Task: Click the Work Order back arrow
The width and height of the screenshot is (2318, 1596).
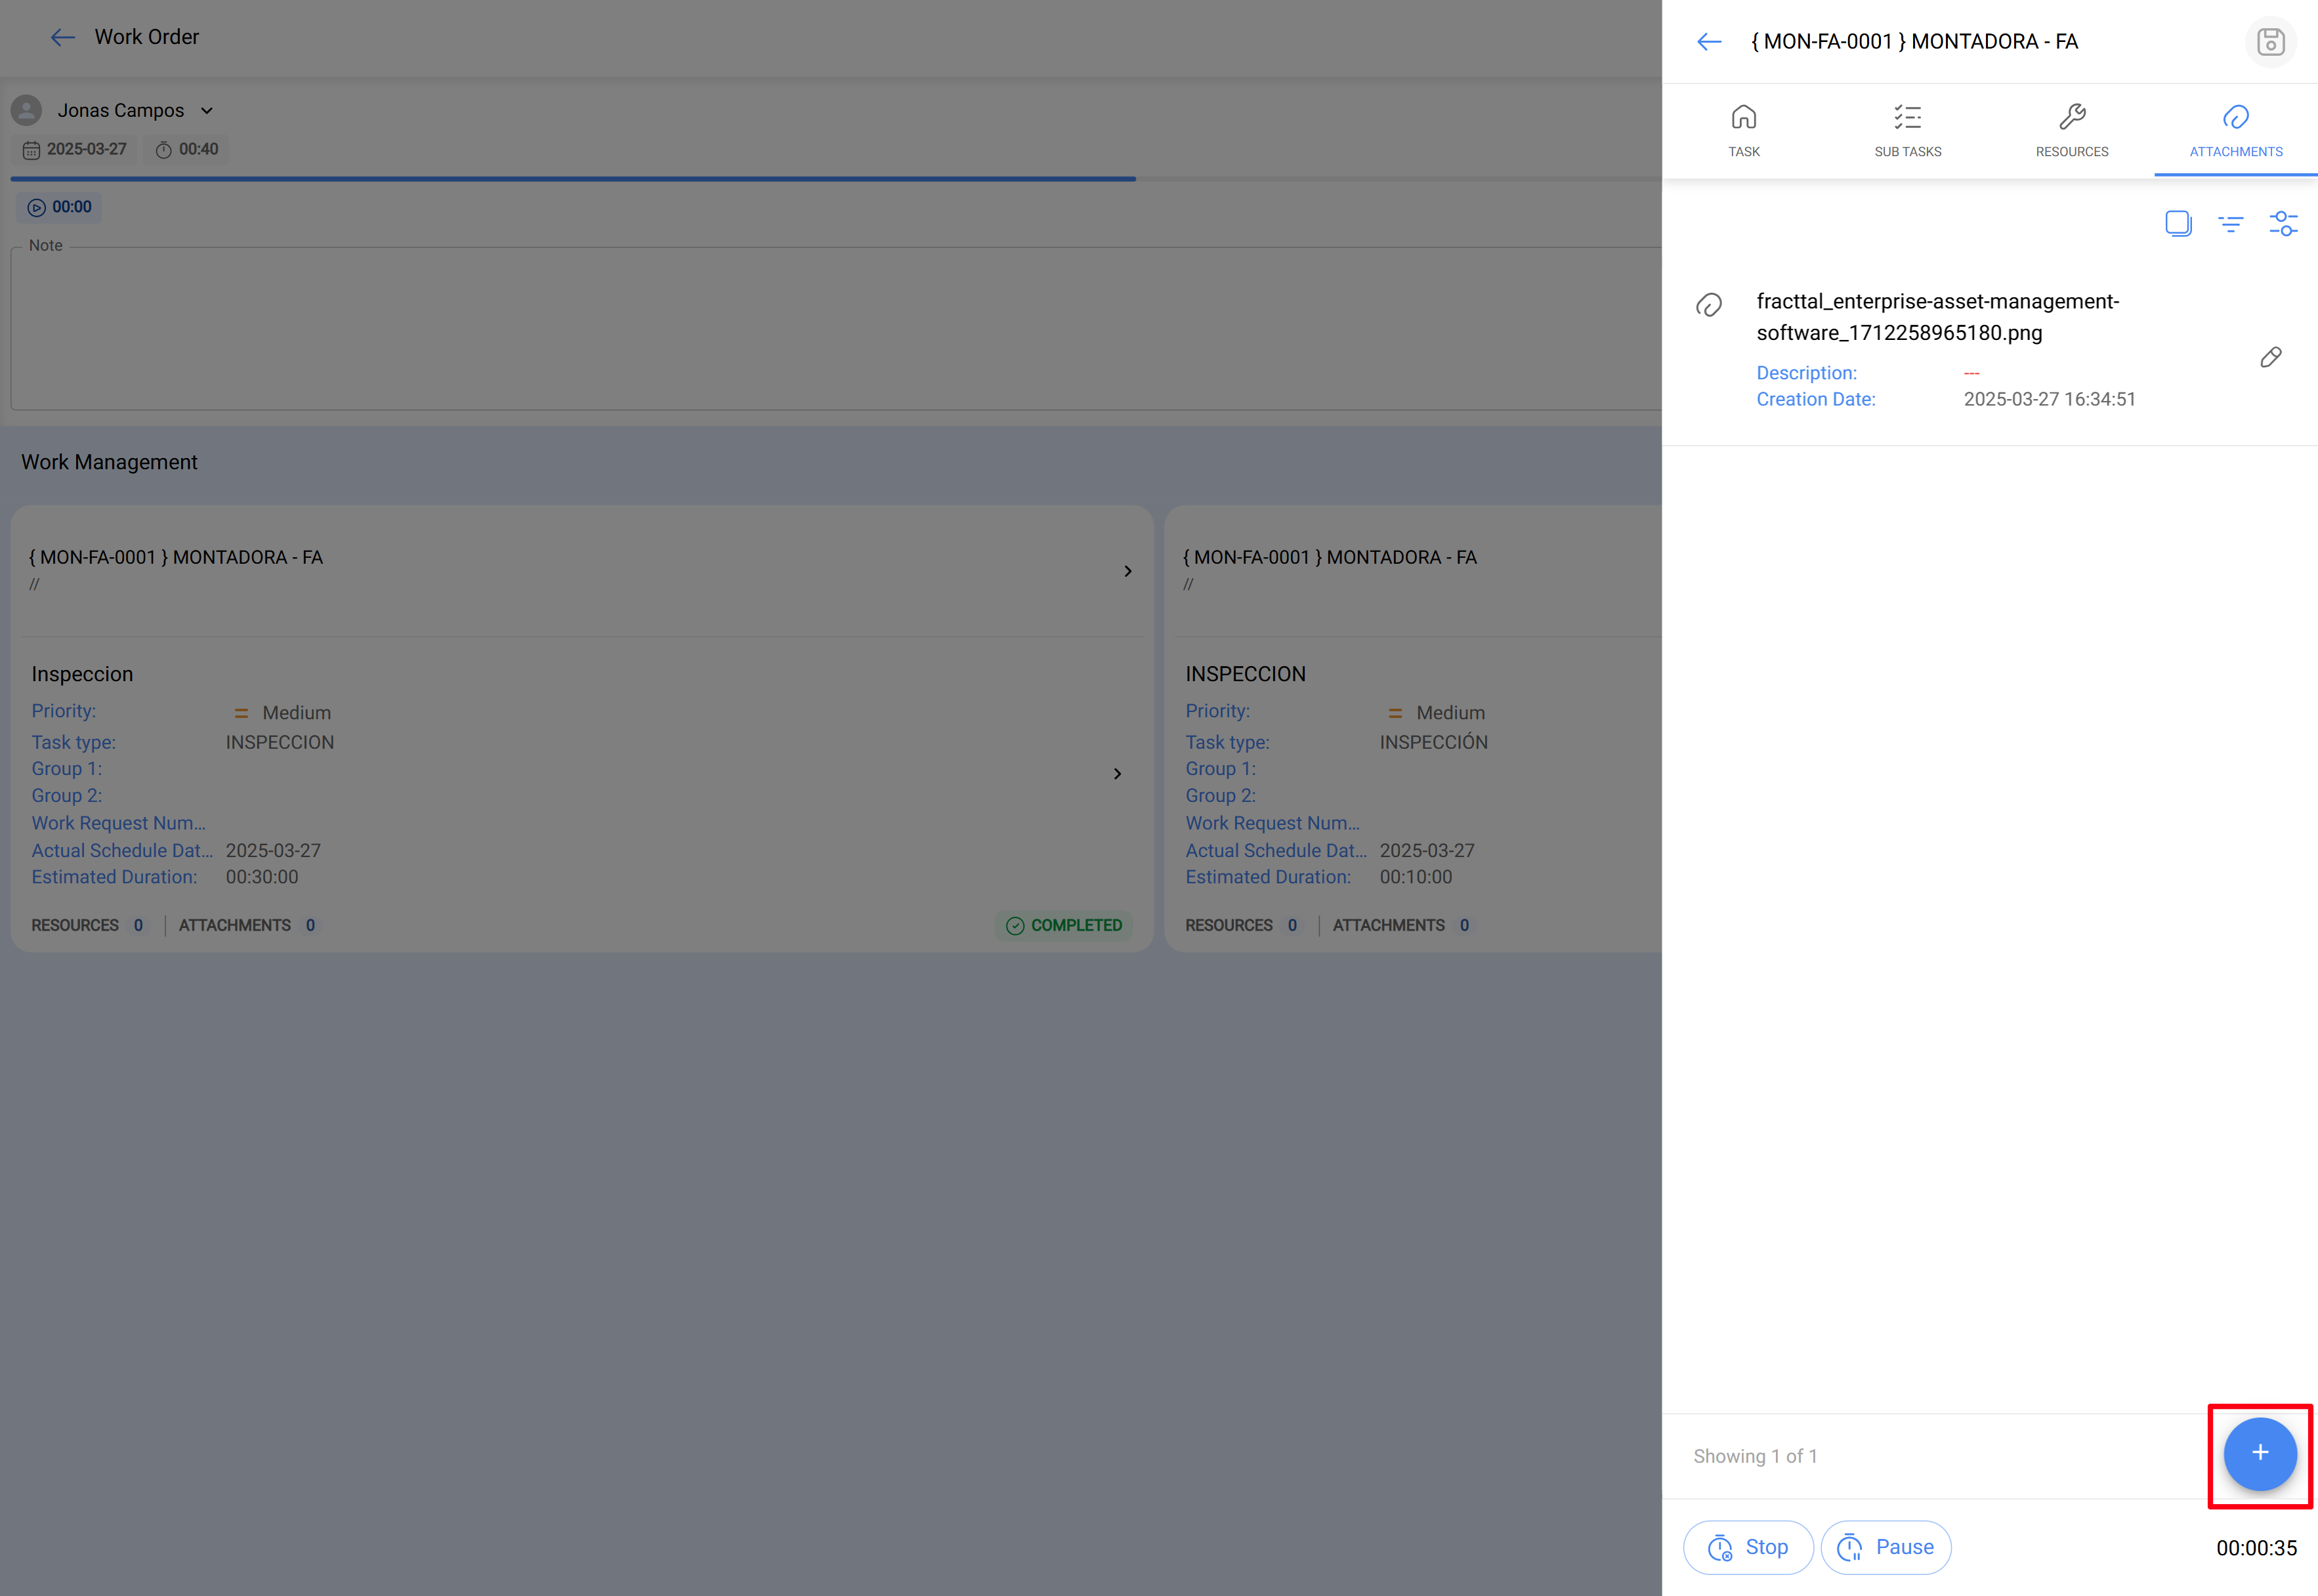Action: [x=63, y=37]
